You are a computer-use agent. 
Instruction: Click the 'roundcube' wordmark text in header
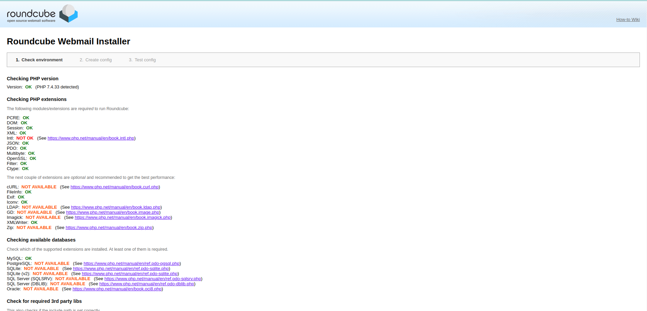point(31,14)
